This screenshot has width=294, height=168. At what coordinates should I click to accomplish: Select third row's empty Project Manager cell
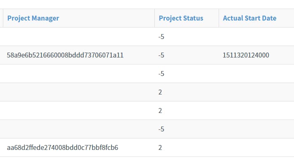pos(79,74)
